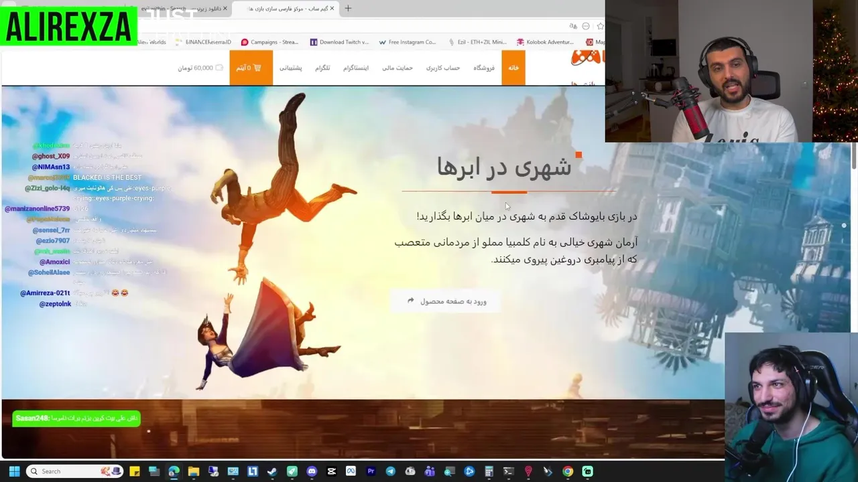
Task: Open Kolobok Adventur... bookmark
Action: tap(545, 42)
